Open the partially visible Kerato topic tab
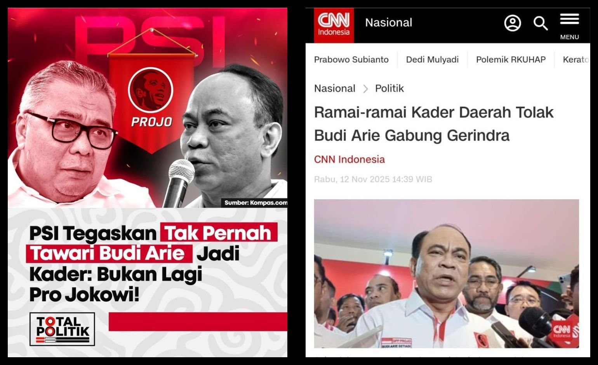598x365 pixels. pyautogui.click(x=576, y=59)
